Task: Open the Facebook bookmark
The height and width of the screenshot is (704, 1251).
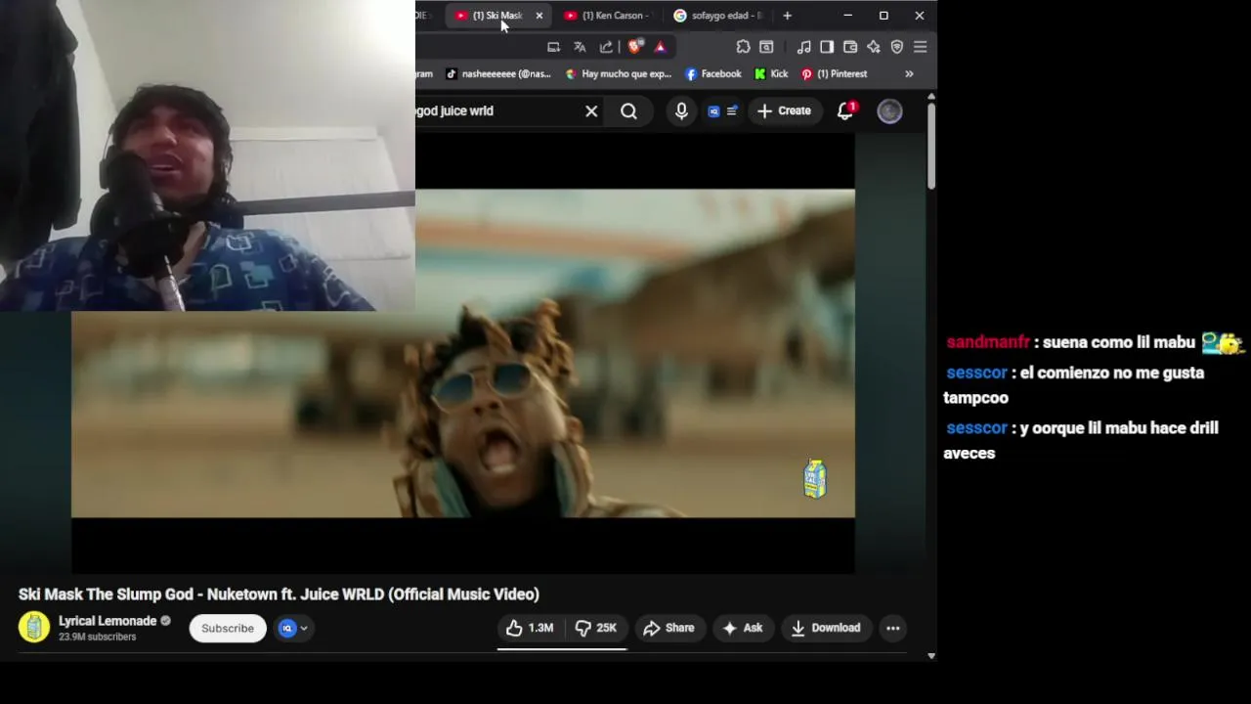Action: (713, 74)
